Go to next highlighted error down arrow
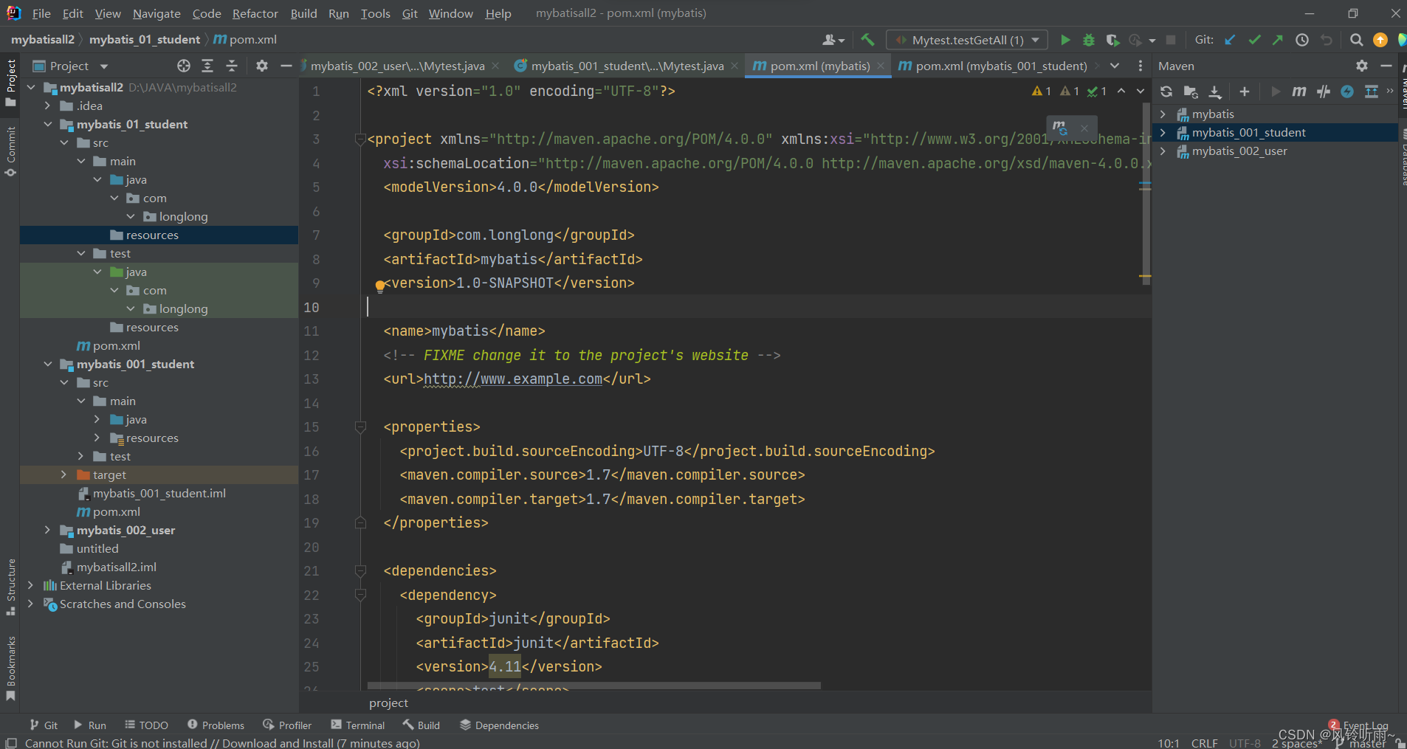The image size is (1407, 749). tap(1141, 91)
